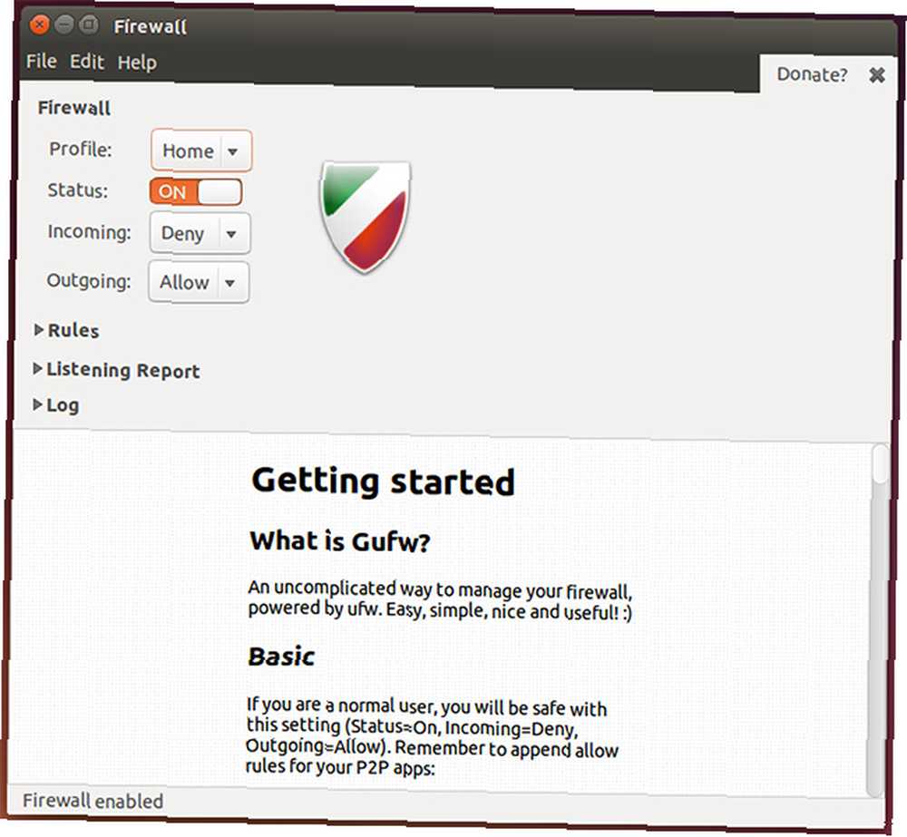
Task: Toggle the firewall Status switch off
Action: coord(196,192)
